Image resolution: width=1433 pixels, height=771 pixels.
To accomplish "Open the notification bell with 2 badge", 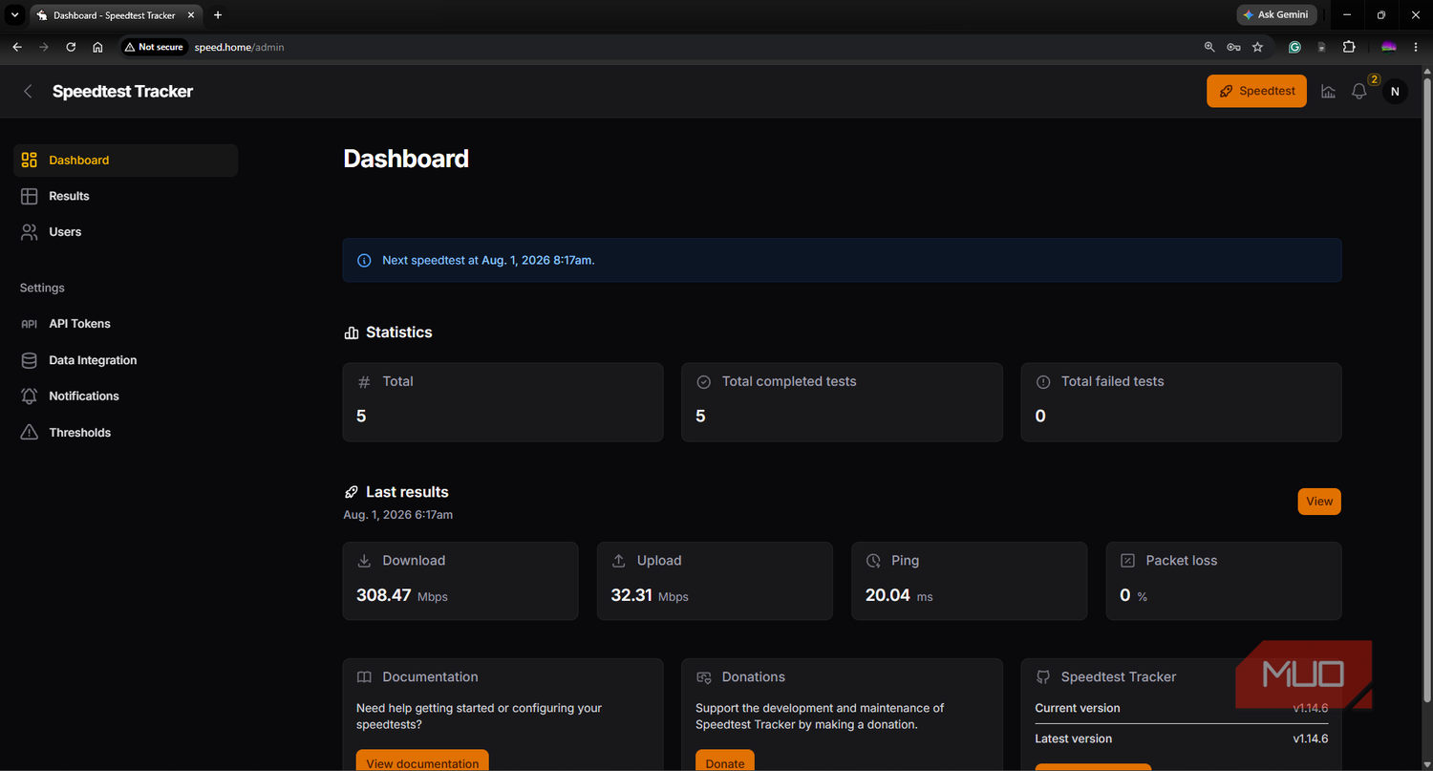I will [x=1359, y=92].
